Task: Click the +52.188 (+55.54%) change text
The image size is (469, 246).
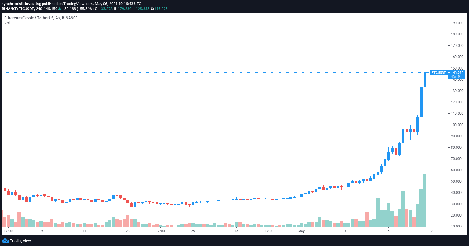Action: click(x=78, y=9)
